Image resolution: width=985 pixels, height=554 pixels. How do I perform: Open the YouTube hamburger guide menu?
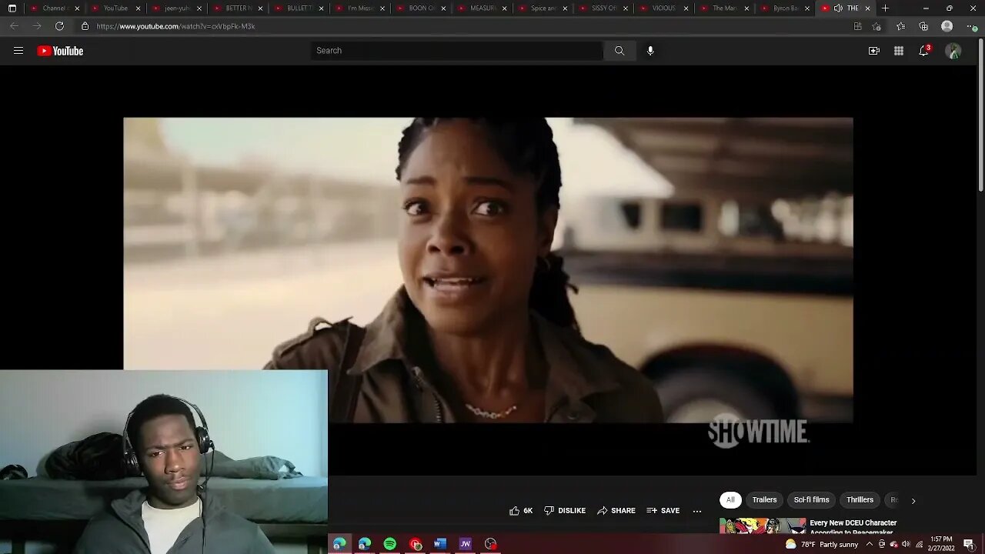[18, 51]
